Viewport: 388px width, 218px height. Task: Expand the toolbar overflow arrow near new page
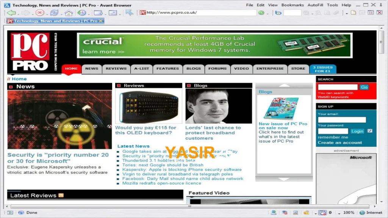[347, 14]
